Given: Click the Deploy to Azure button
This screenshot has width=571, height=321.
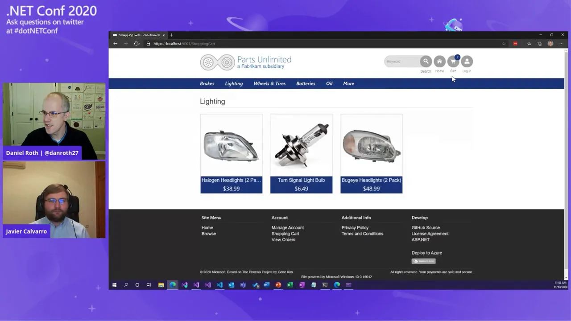Looking at the screenshot, I should pos(423,261).
